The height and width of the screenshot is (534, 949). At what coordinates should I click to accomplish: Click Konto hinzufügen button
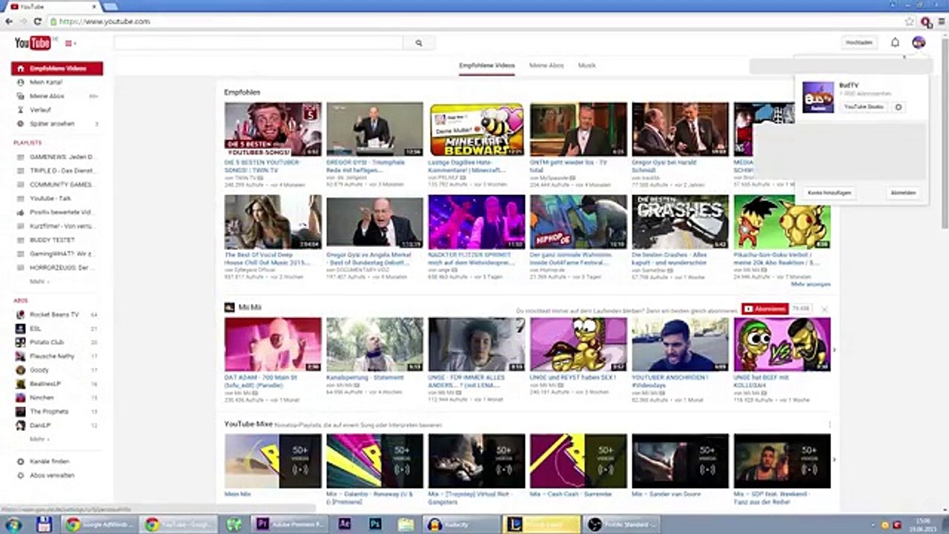[x=829, y=192]
